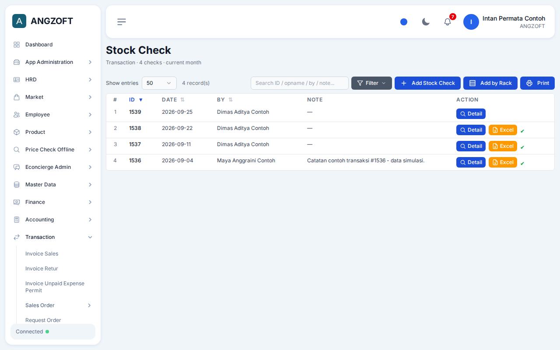Click the Finance money icon
560x350 pixels.
(17, 202)
